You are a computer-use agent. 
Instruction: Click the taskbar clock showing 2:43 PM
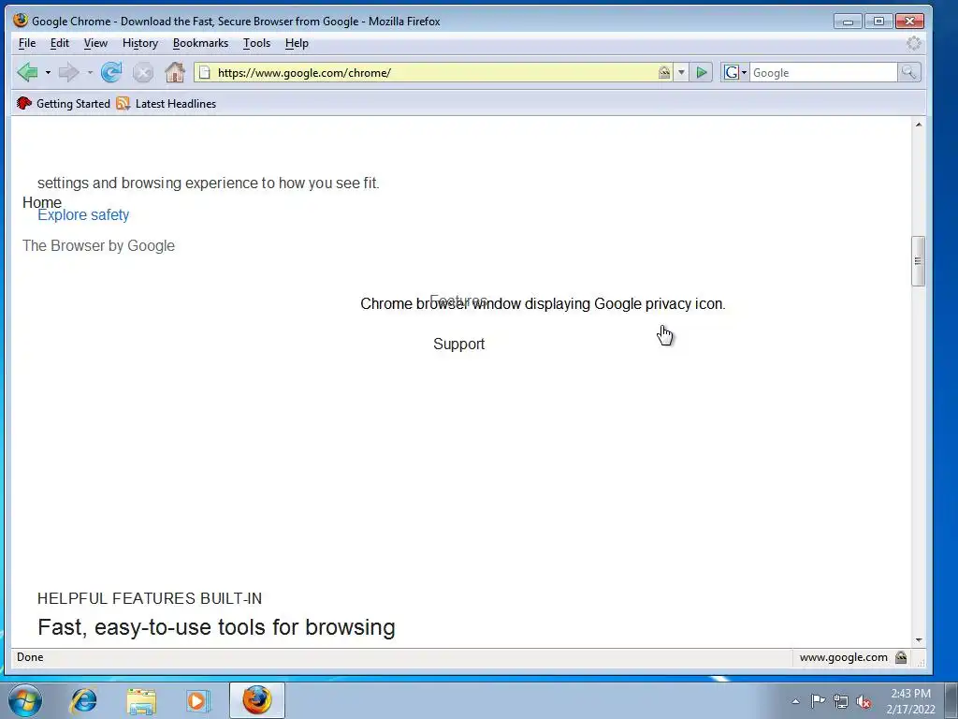[910, 701]
